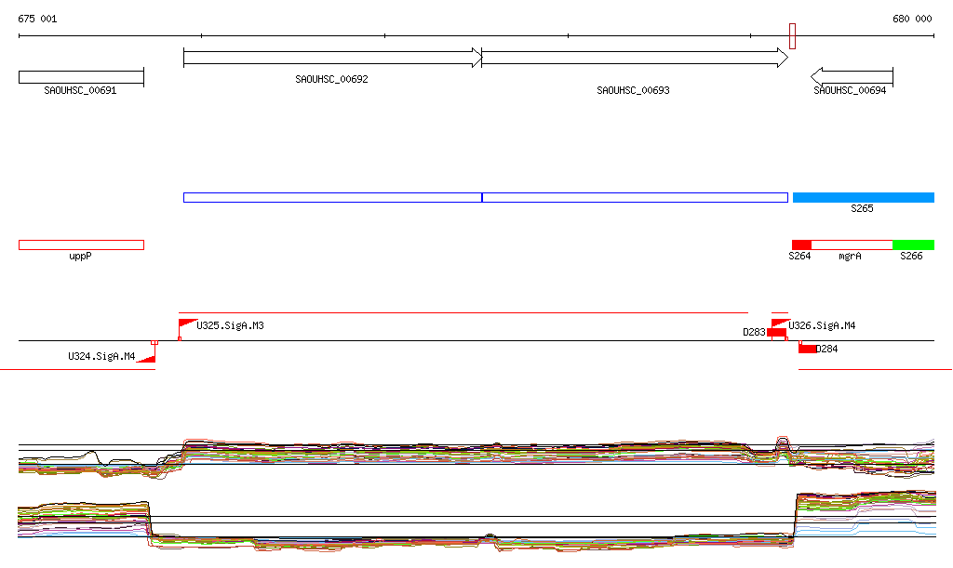Select the SAOUHSC_00693 gene arrow
The height and width of the screenshot is (568, 953).
[x=634, y=59]
